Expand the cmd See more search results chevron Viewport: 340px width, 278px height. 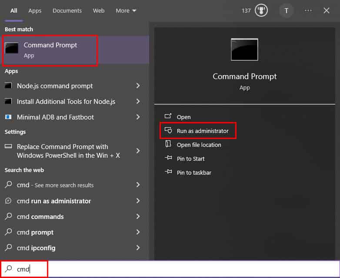[x=138, y=185]
